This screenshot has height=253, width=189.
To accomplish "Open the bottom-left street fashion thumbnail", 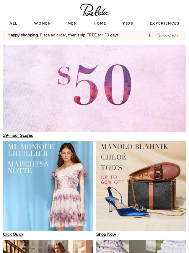I will [x=48, y=246].
